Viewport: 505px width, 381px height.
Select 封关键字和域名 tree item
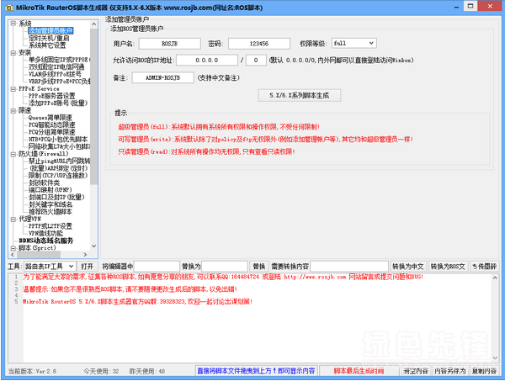(50, 204)
